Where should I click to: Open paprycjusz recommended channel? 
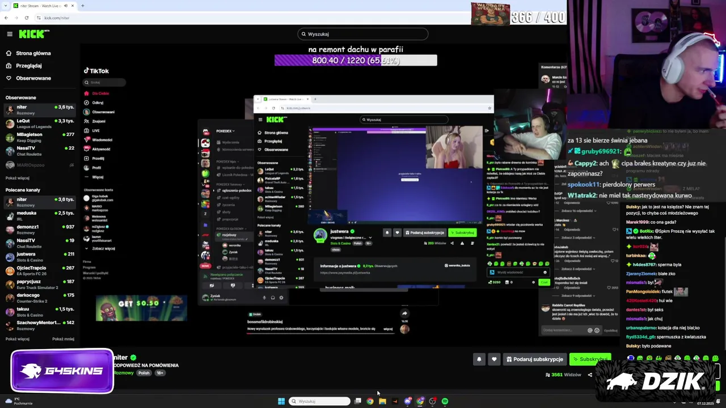[40, 284]
